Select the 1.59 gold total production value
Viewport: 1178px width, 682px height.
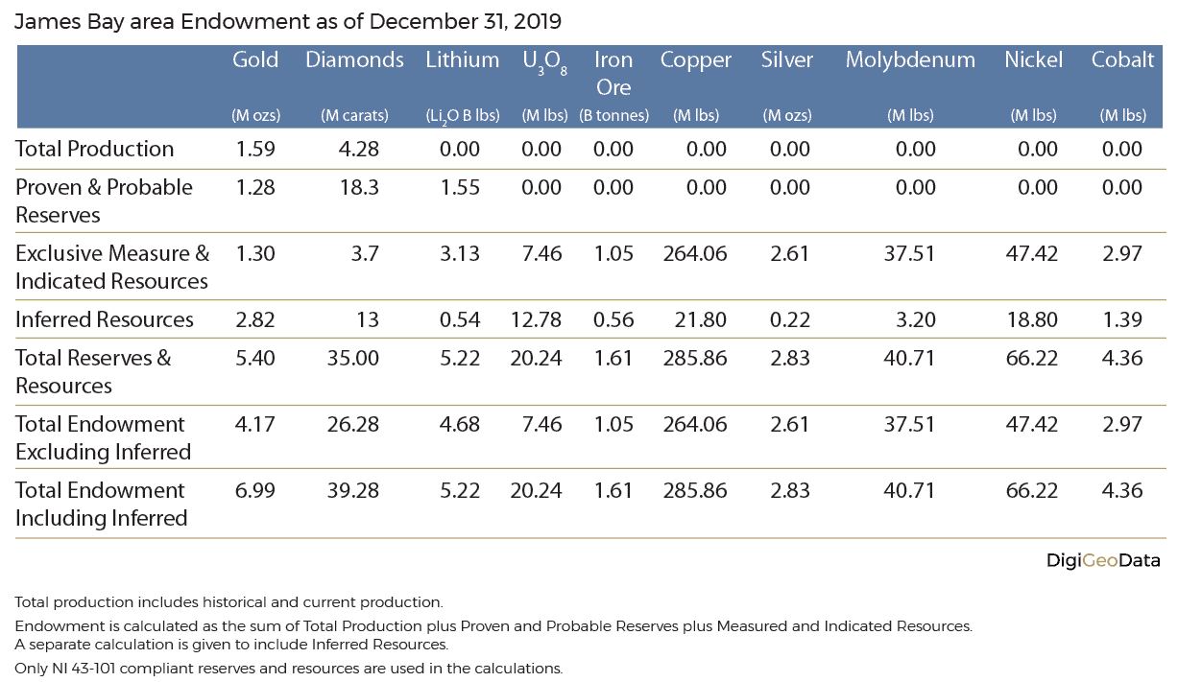[x=254, y=149]
